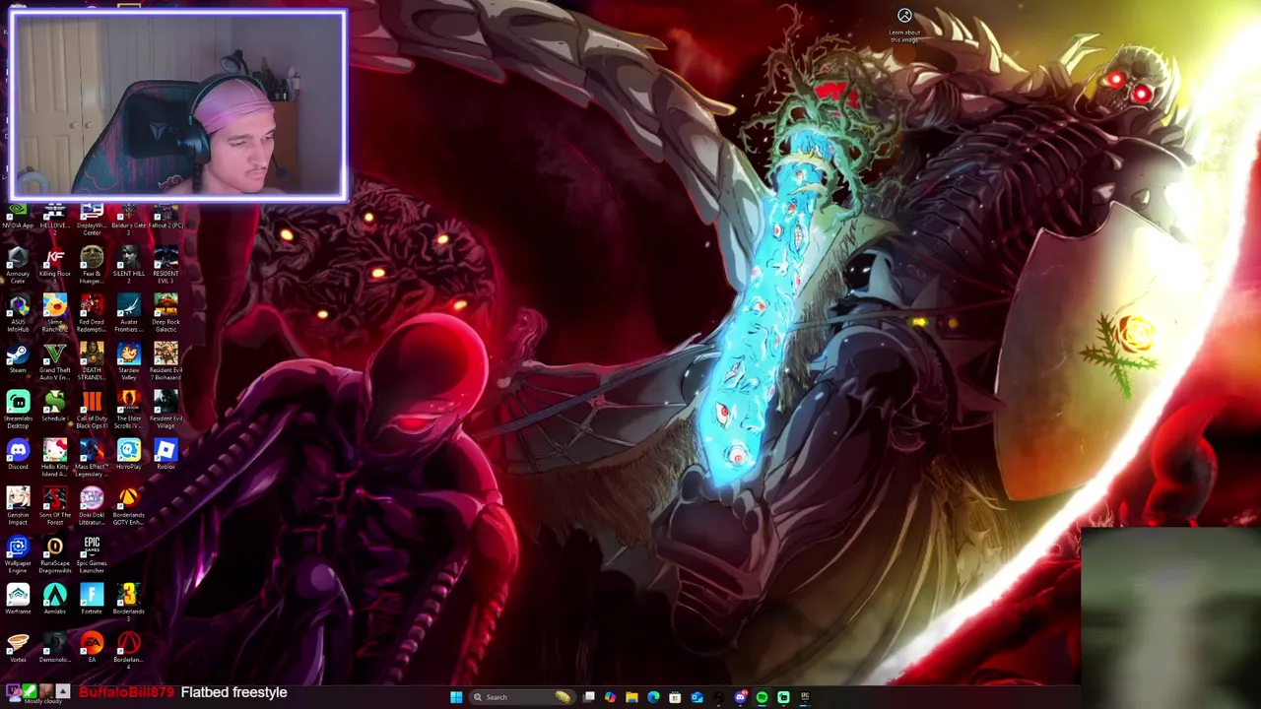Switch to Epic Games on the taskbar
This screenshot has height=709, width=1261.
point(805,697)
